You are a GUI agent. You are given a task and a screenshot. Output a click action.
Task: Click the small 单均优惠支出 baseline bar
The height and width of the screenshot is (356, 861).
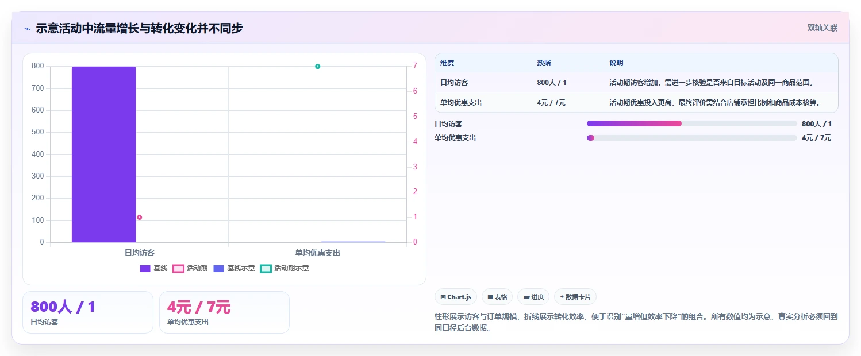(x=353, y=242)
